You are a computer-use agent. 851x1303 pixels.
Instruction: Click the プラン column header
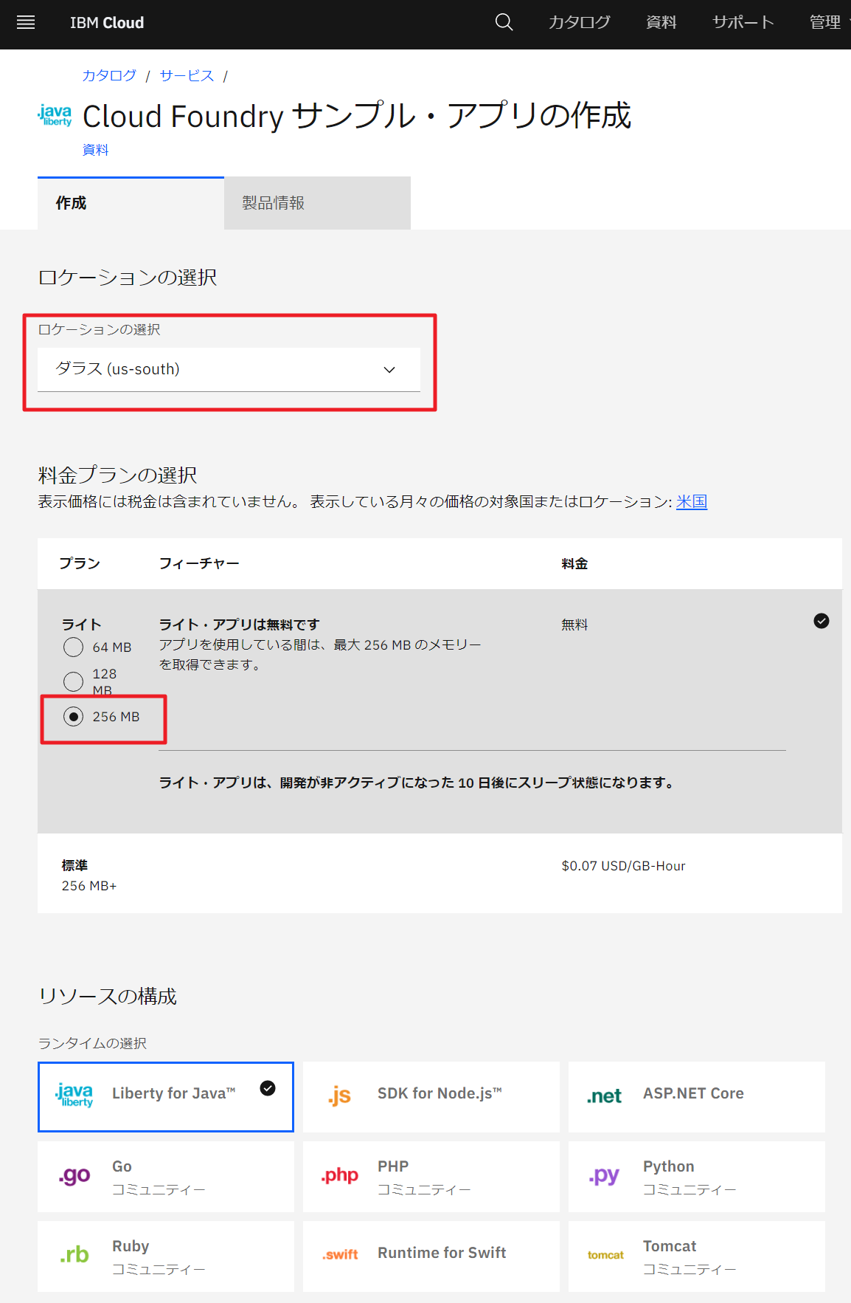click(80, 563)
